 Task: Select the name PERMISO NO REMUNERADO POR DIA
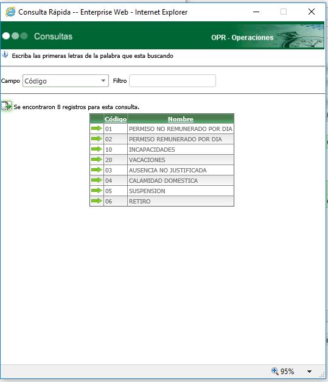[181, 129]
